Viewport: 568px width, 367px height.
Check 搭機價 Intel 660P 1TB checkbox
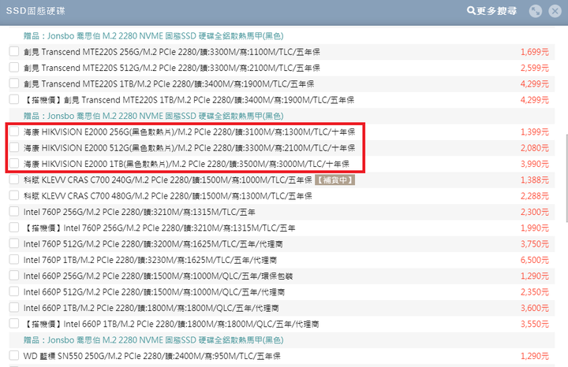click(14, 323)
